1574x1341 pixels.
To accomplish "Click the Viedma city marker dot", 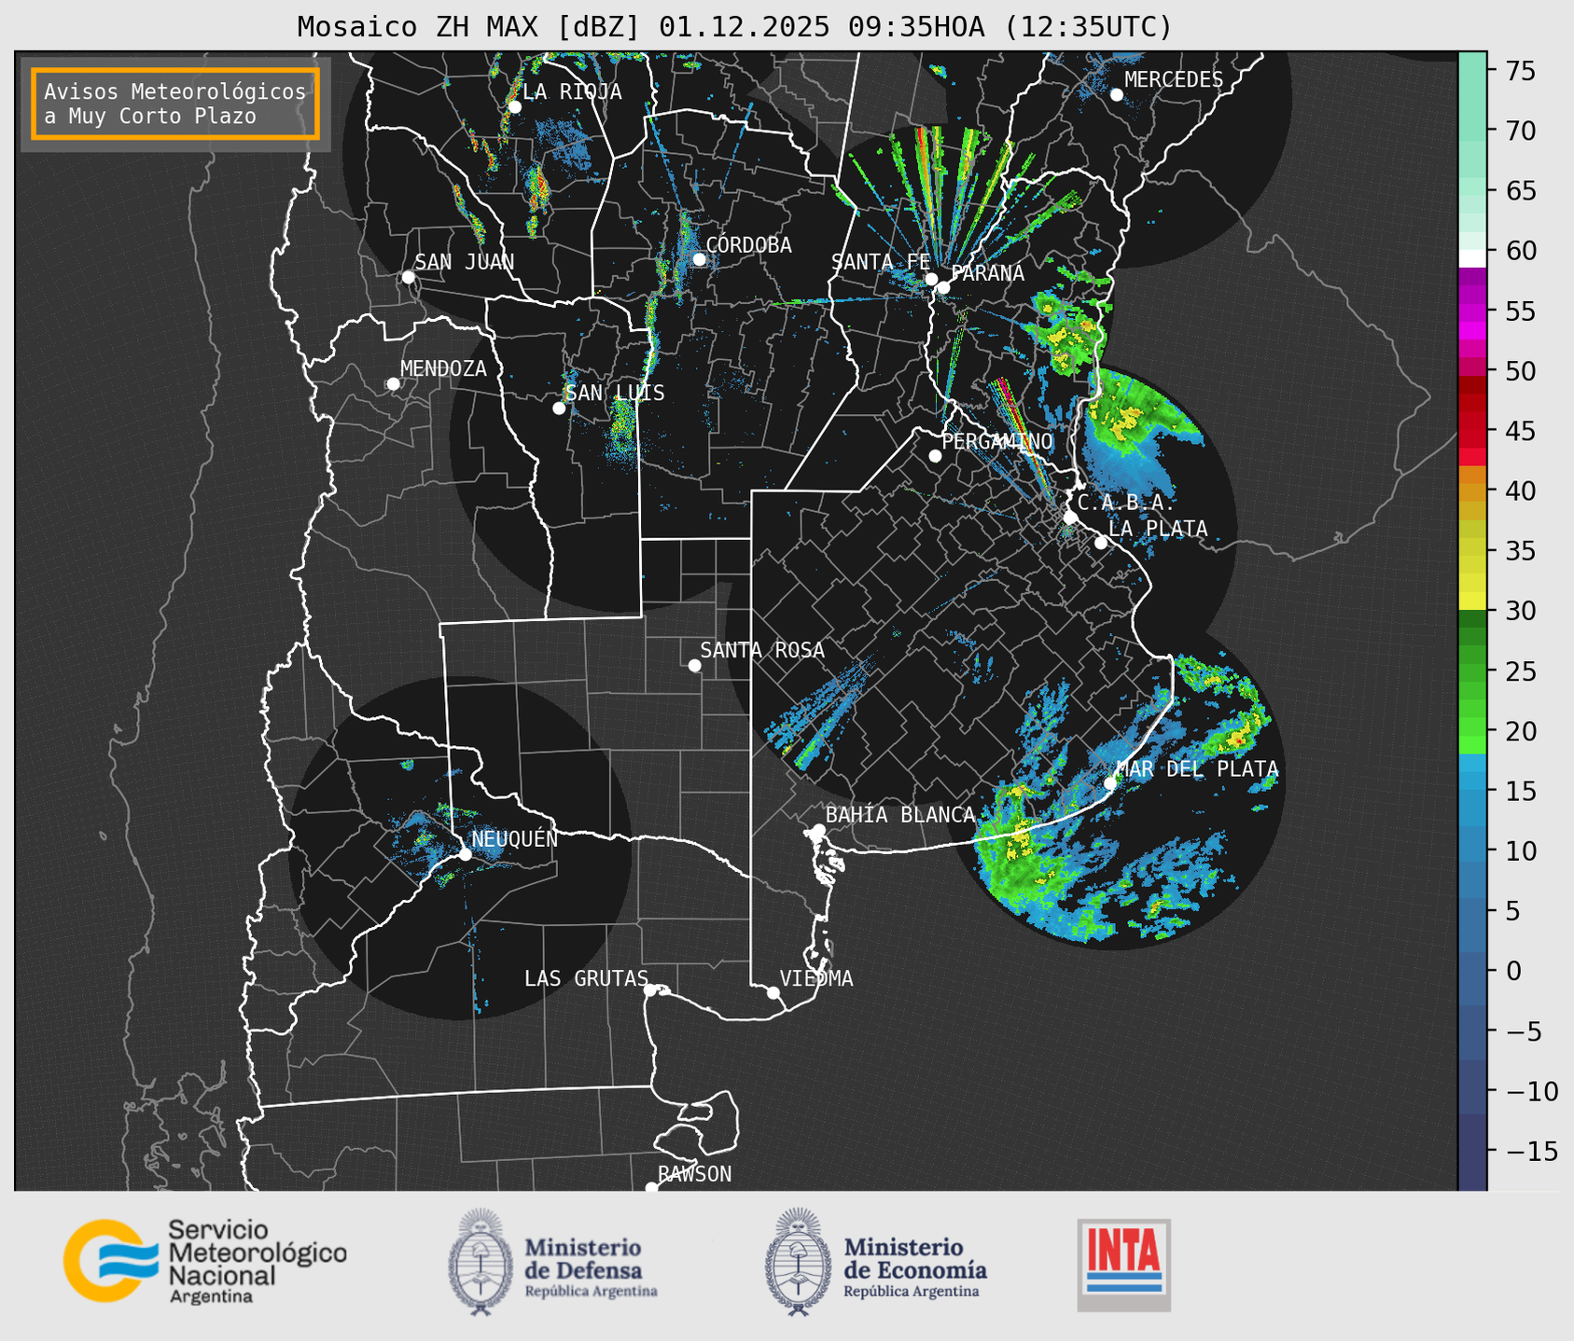I will [x=773, y=992].
